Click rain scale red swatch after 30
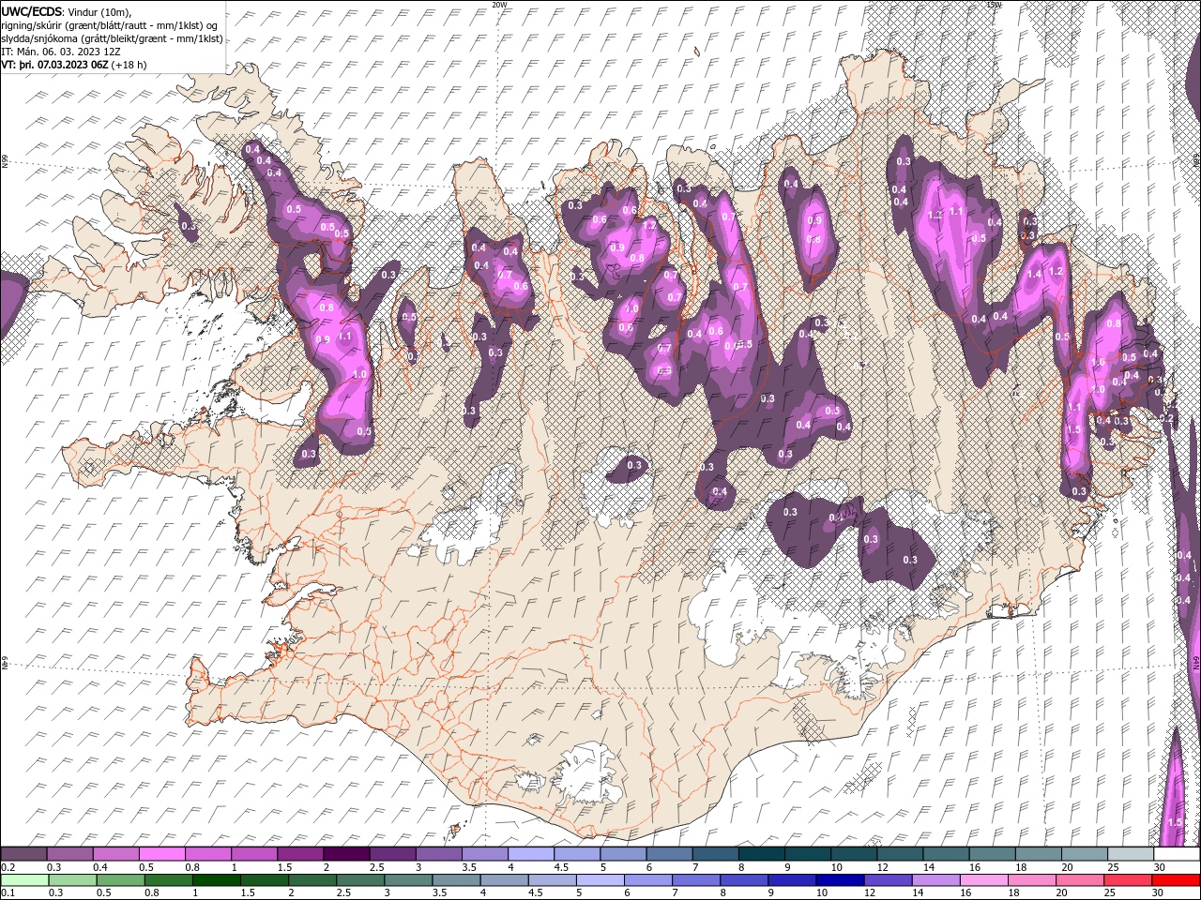The image size is (1201, 900). [1176, 880]
